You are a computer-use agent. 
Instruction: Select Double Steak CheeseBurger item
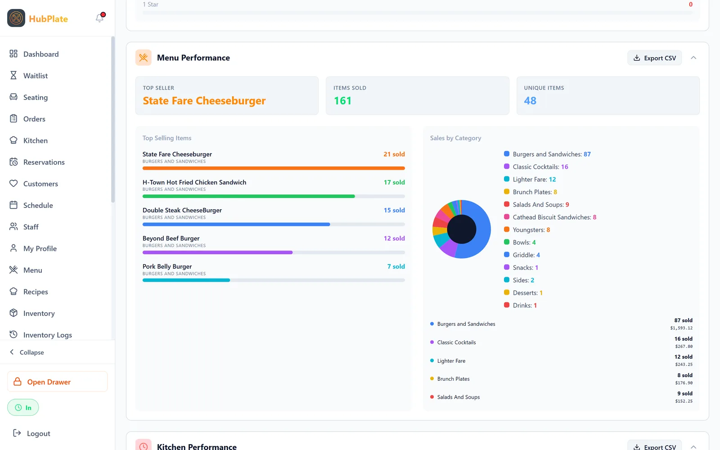coord(274,217)
